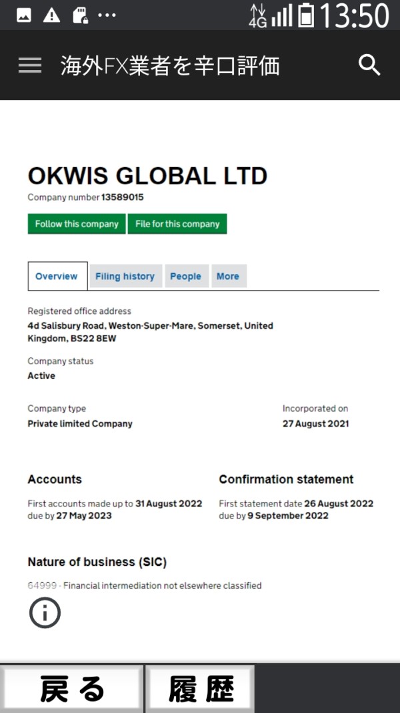Tap the search magnifier icon
The height and width of the screenshot is (713, 400).
(369, 65)
